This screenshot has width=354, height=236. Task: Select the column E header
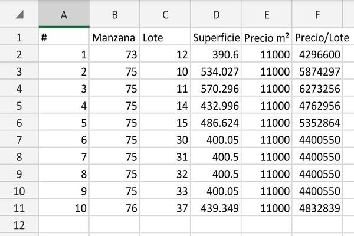[267, 14]
